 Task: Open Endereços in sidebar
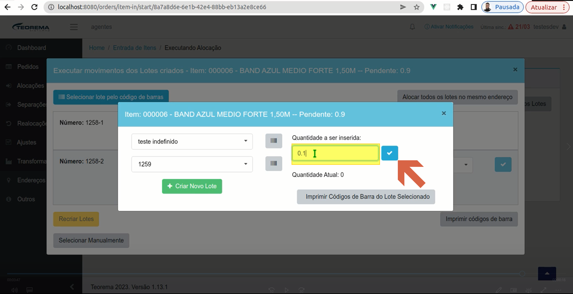tap(31, 180)
